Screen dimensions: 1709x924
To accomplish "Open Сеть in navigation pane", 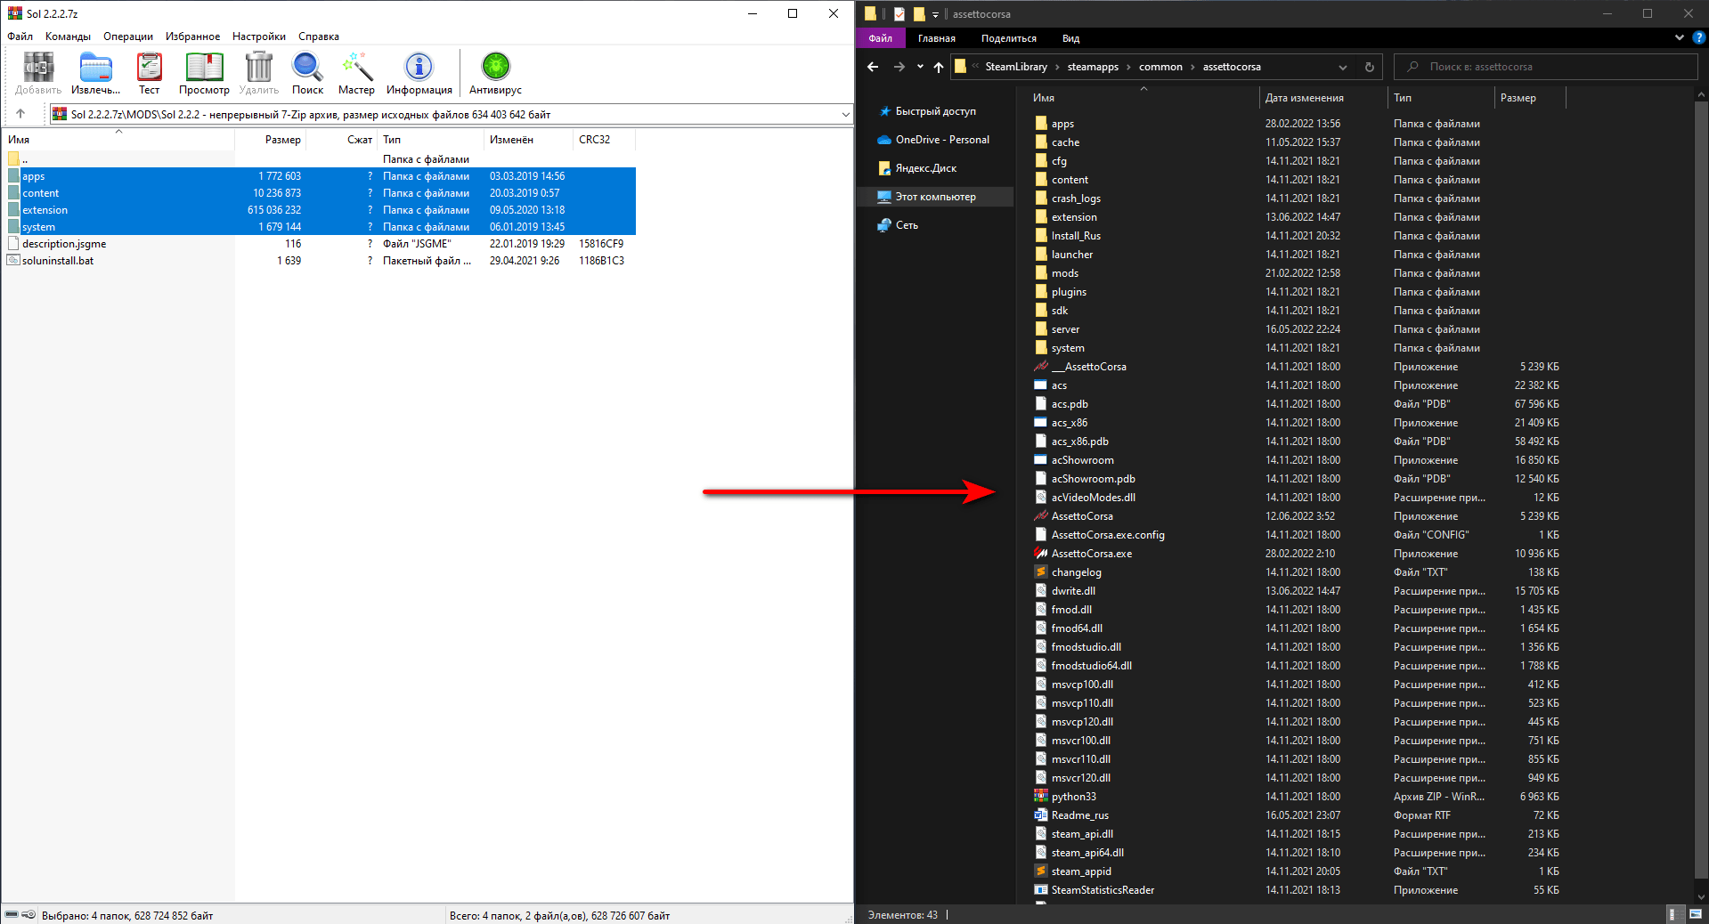I will click(907, 225).
